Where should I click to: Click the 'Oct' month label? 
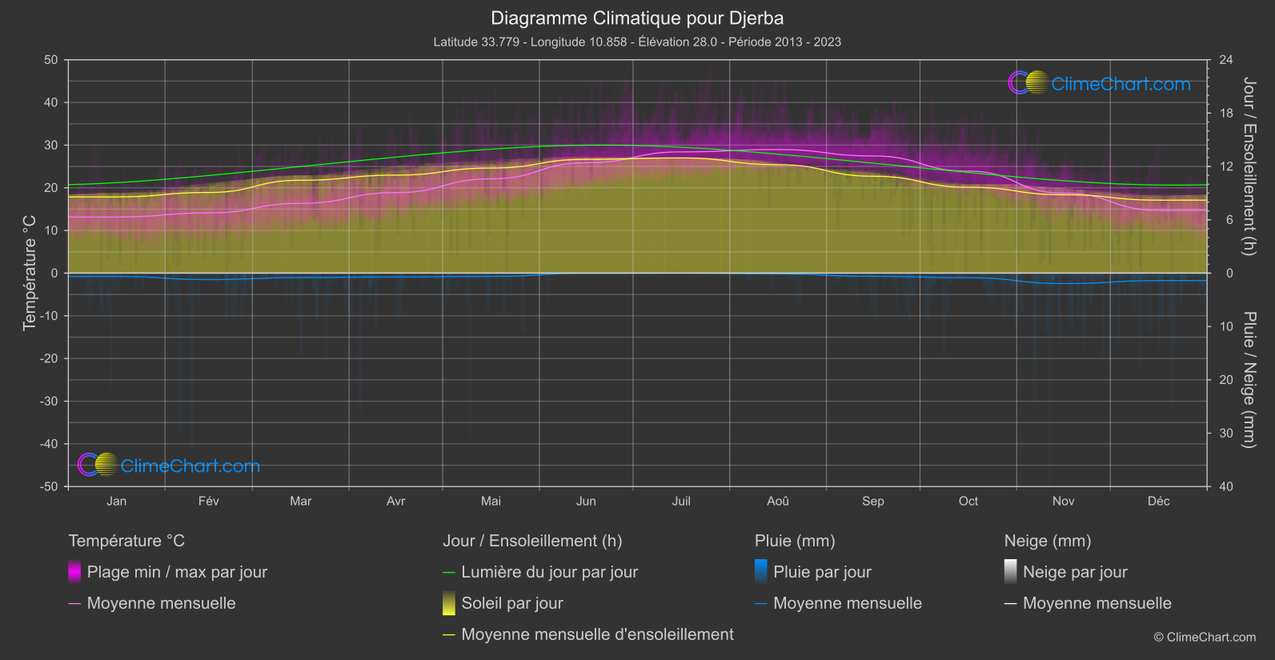click(x=968, y=501)
